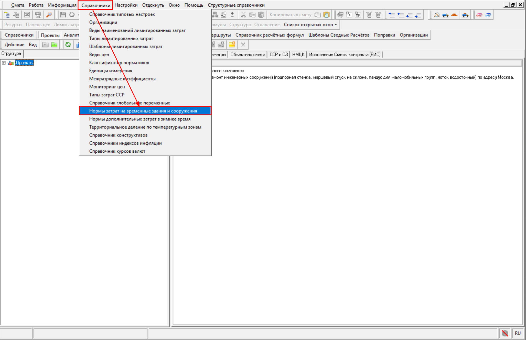
Task: Select Нормы затрат на временные здания и сооружения
Action: tap(143, 111)
